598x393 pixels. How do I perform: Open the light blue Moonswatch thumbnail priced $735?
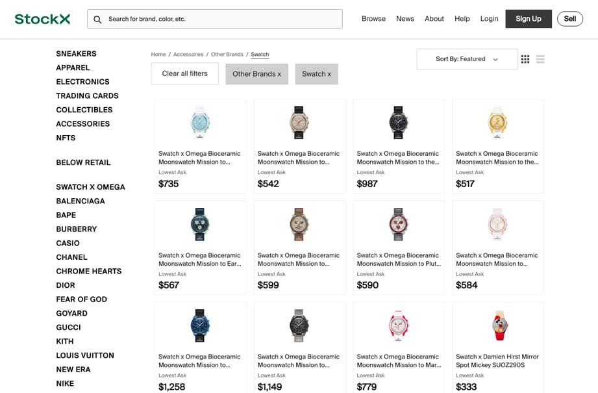(x=200, y=122)
